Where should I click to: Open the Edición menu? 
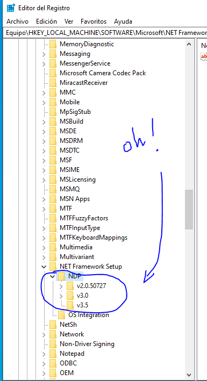coord(46,21)
